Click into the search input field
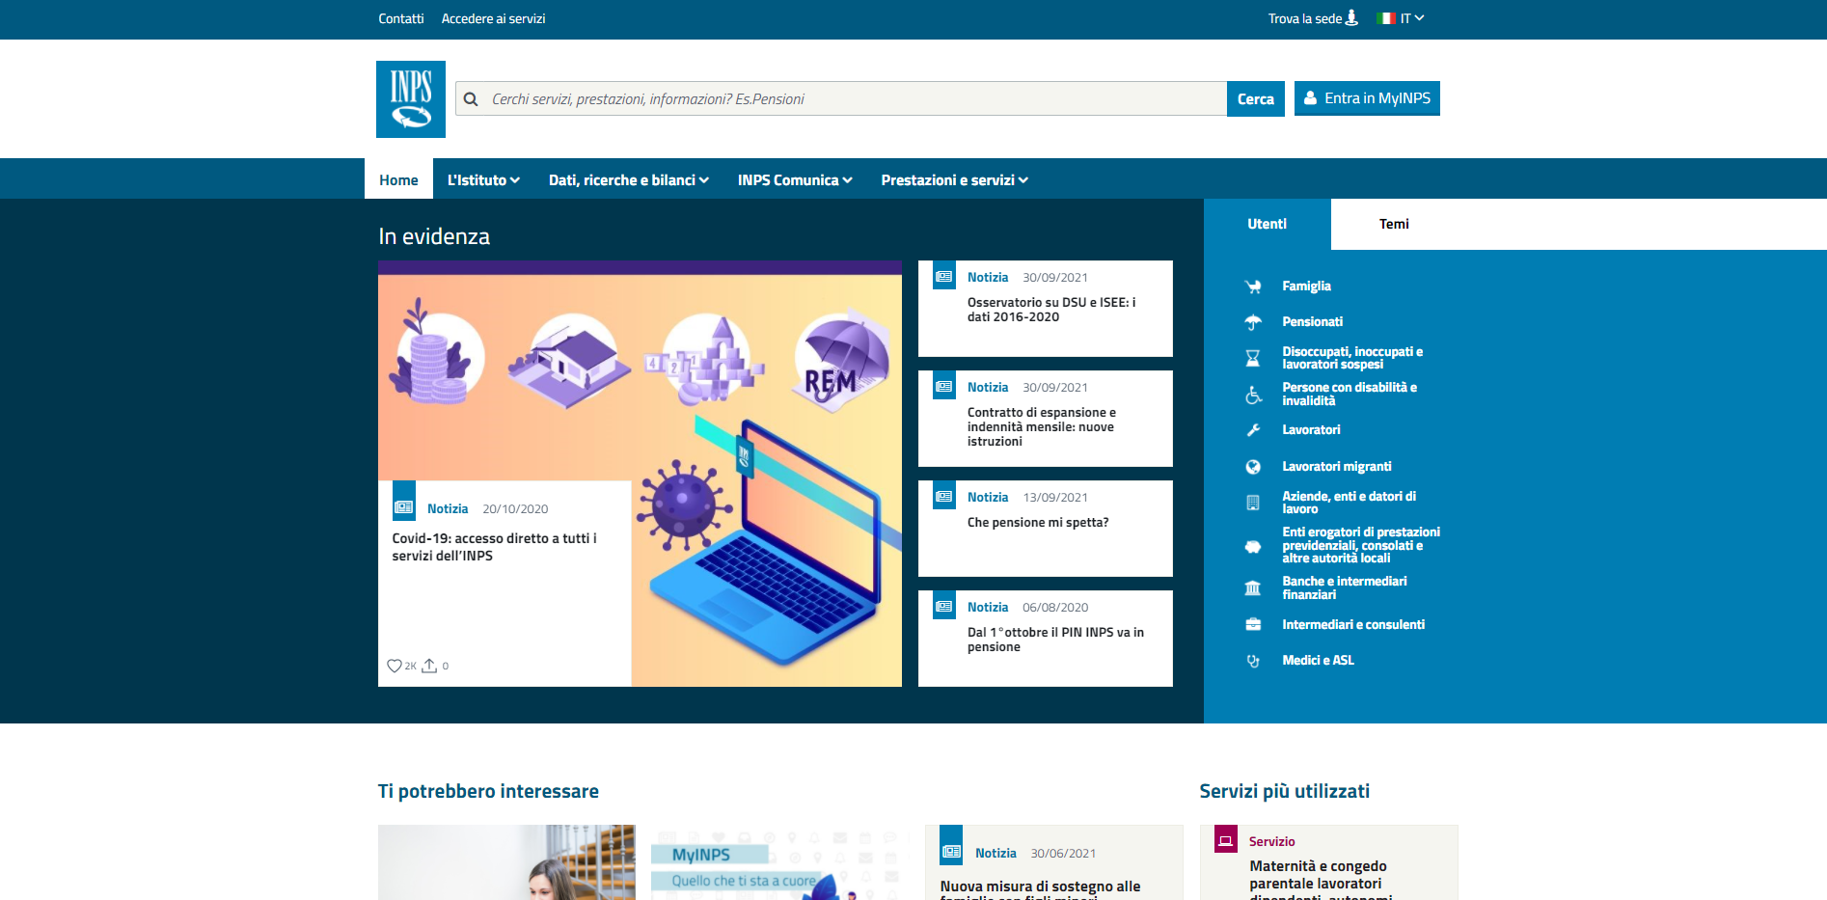Viewport: 1827px width, 900px height. (841, 98)
